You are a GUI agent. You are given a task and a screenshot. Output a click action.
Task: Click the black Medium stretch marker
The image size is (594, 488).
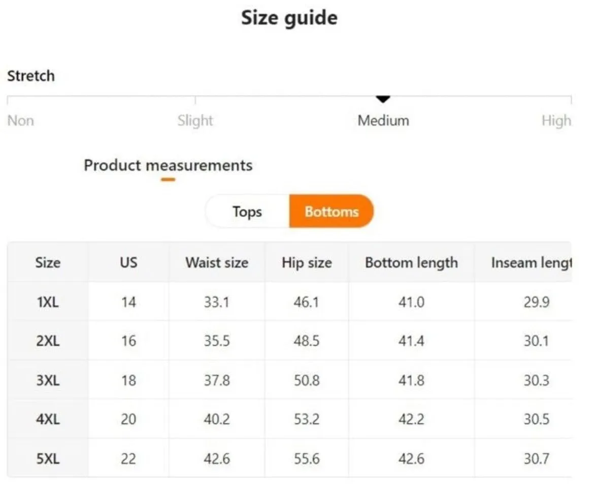(x=383, y=99)
